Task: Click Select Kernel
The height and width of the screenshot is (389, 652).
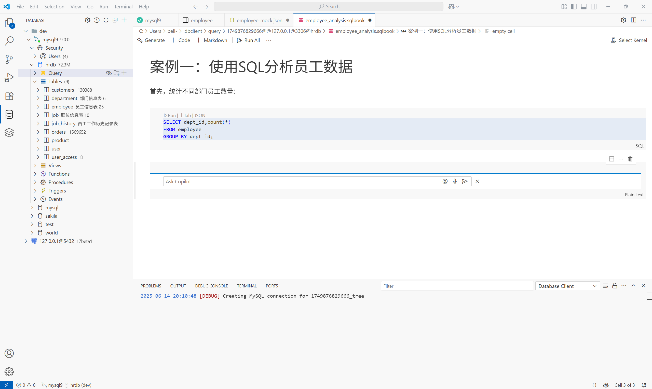Action: [629, 40]
